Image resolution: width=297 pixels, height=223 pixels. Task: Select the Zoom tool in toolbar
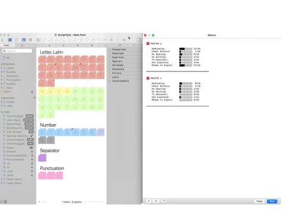tap(99, 40)
